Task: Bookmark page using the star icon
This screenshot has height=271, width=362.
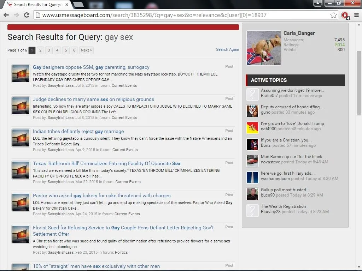Action: coord(333,15)
